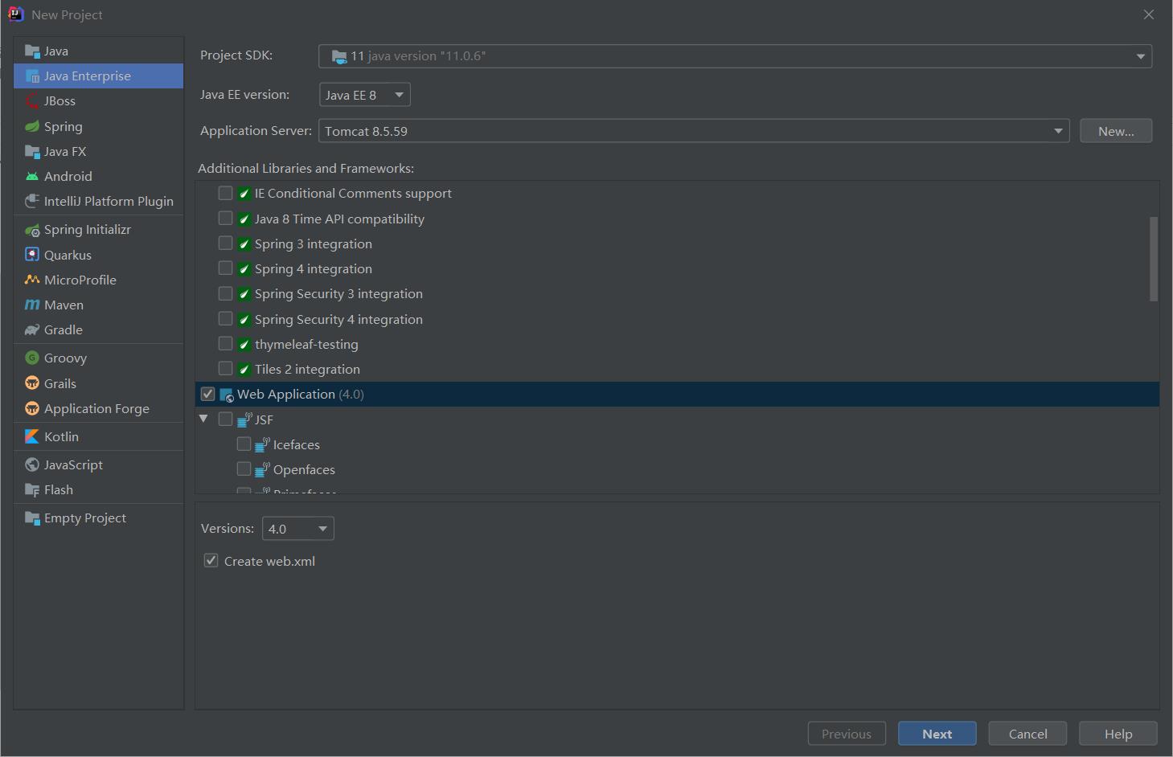Image resolution: width=1173 pixels, height=757 pixels.
Task: Close the New Project dialog
Action: [x=1148, y=14]
